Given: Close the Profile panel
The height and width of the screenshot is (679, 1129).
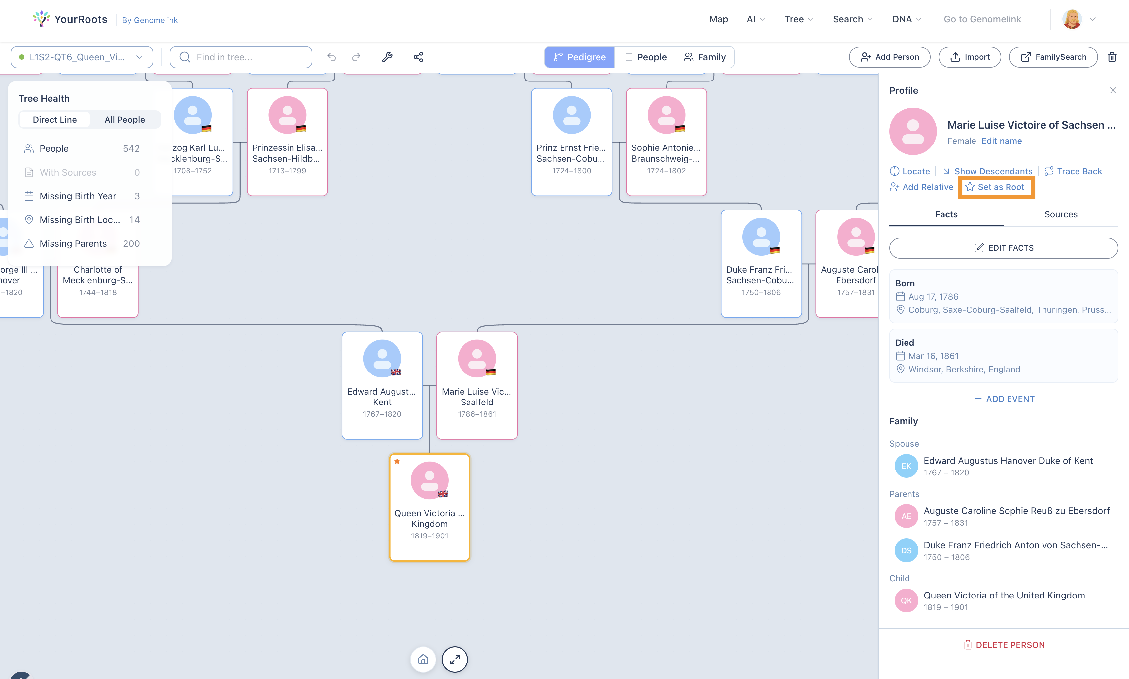Looking at the screenshot, I should point(1113,91).
